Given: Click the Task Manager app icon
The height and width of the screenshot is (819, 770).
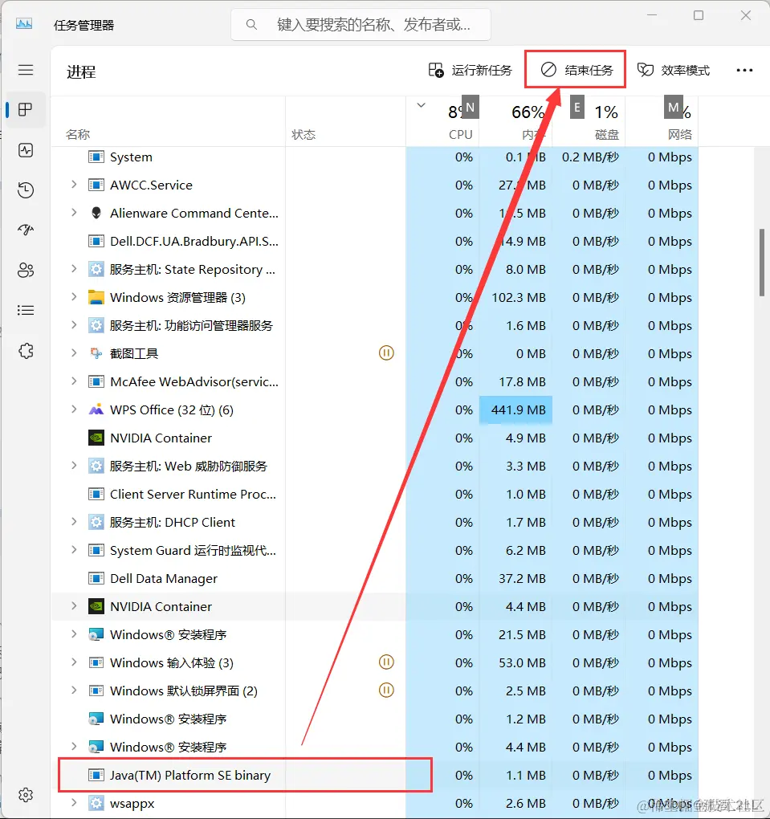Looking at the screenshot, I should [23, 24].
